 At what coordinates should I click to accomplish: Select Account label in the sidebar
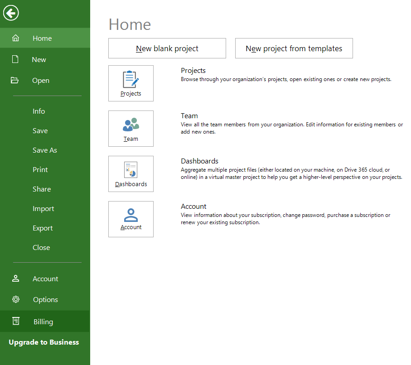[x=45, y=279]
